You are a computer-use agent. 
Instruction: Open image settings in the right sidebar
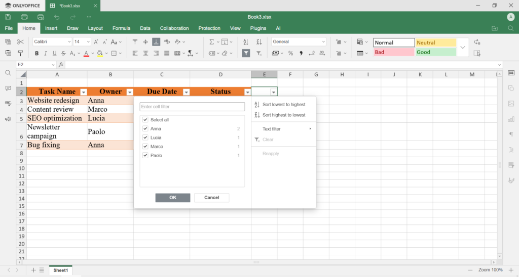coord(511,104)
